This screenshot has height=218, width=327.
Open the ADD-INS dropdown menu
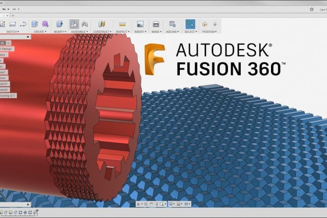coord(172,32)
